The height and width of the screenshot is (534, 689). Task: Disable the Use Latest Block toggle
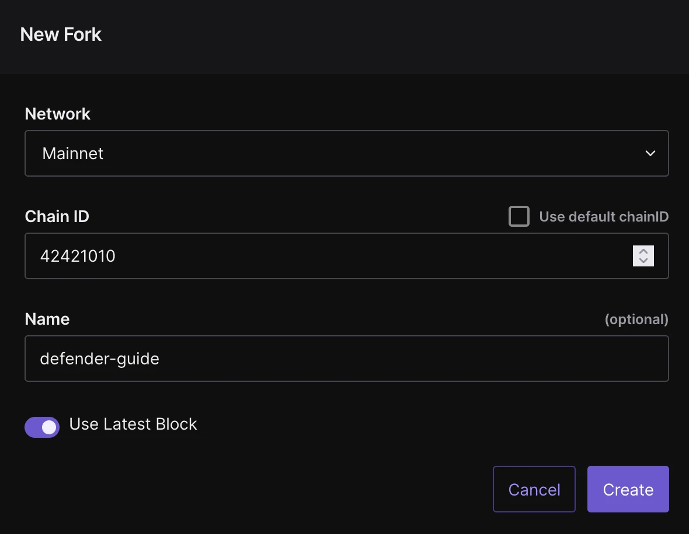point(42,427)
